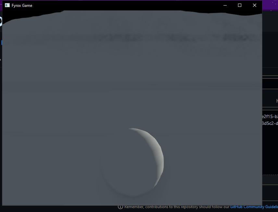Click the contributions reminder text at the bottom
This screenshot has width=278, height=212.
175,207
